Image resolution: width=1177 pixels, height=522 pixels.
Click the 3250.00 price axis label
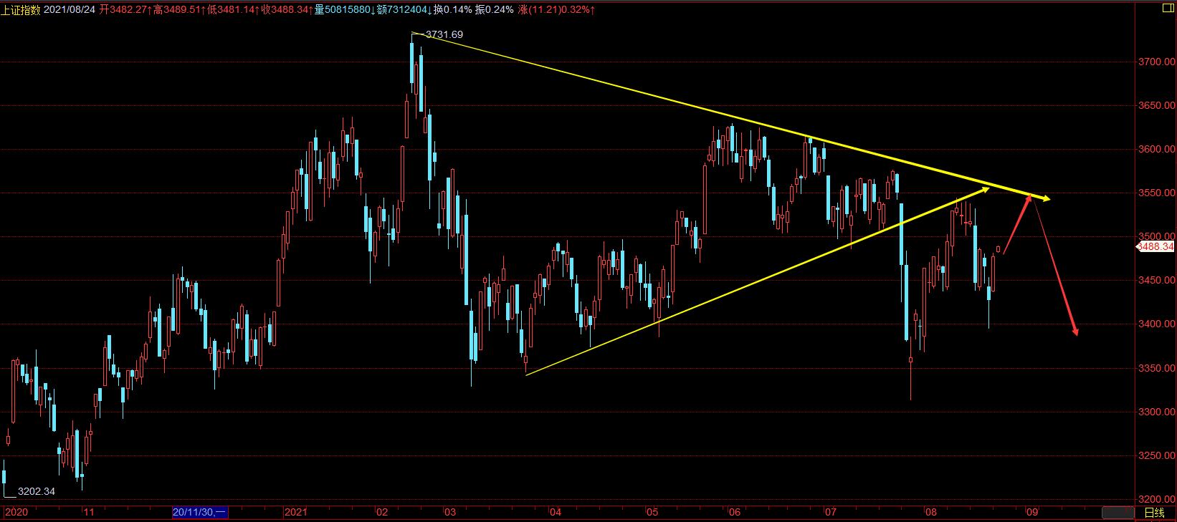click(x=1158, y=456)
